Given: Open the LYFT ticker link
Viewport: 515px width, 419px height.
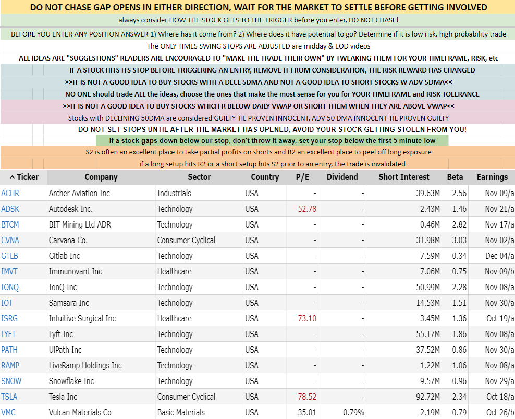Looking at the screenshot, I should 8,334.
